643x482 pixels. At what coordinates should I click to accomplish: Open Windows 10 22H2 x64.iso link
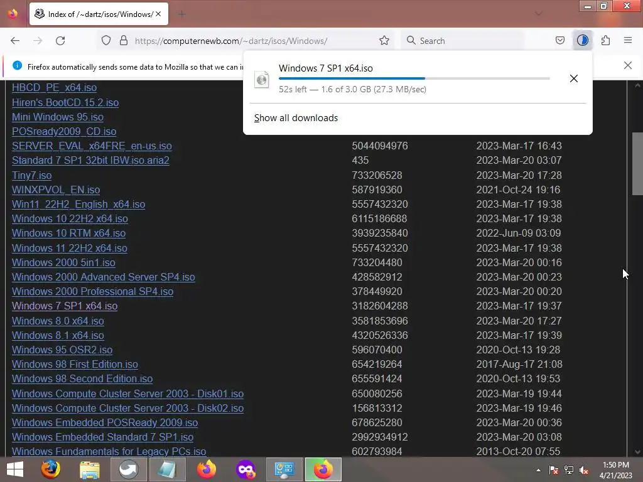click(70, 219)
